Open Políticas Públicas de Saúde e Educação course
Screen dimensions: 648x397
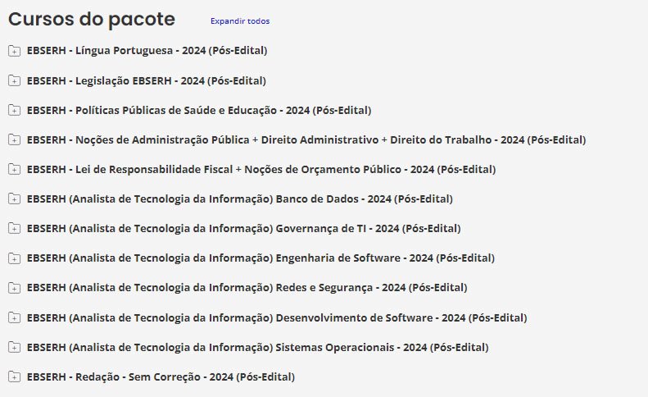coord(198,110)
